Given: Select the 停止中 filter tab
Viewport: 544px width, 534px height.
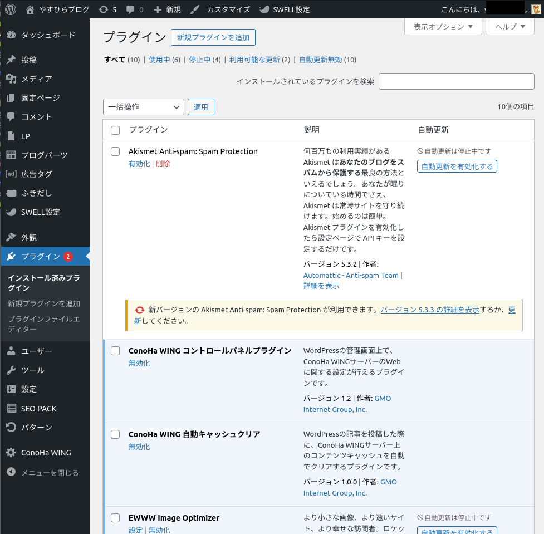Looking at the screenshot, I should point(199,60).
